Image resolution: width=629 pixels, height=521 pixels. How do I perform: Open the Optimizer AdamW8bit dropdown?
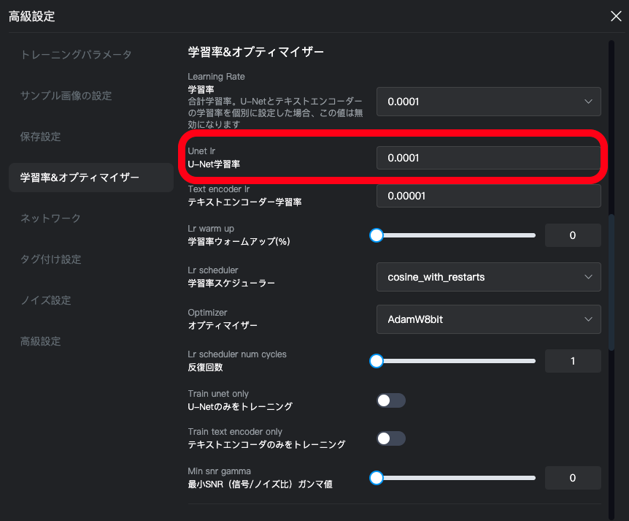(489, 319)
